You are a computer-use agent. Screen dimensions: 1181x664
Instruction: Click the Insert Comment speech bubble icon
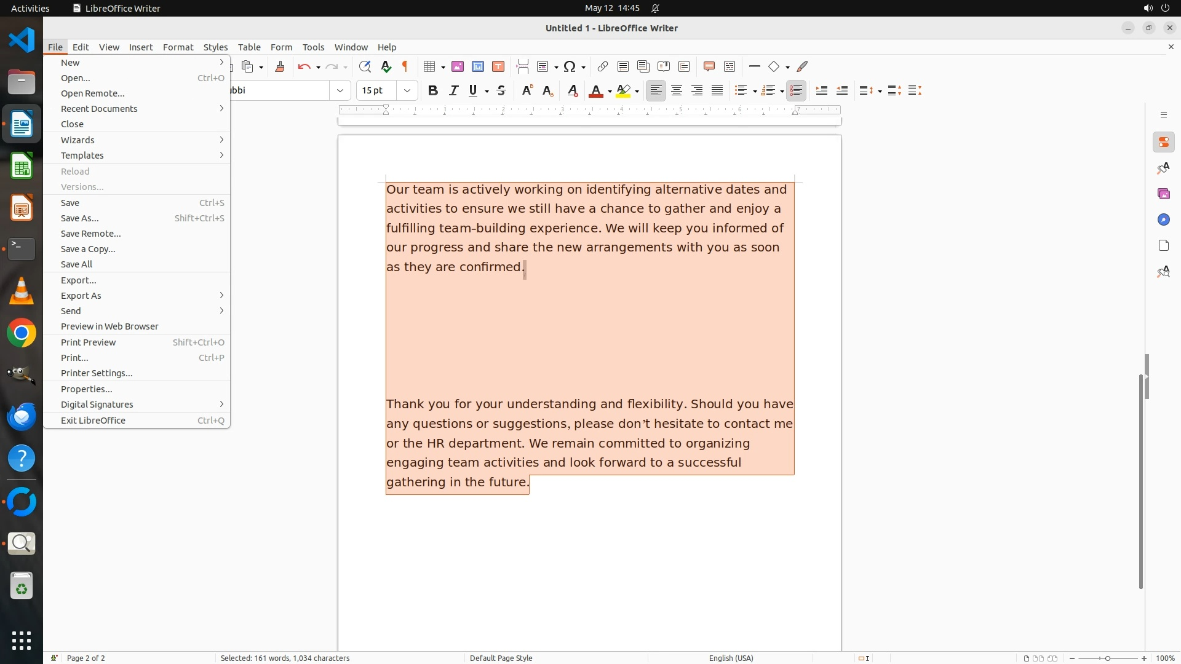pos(709,66)
